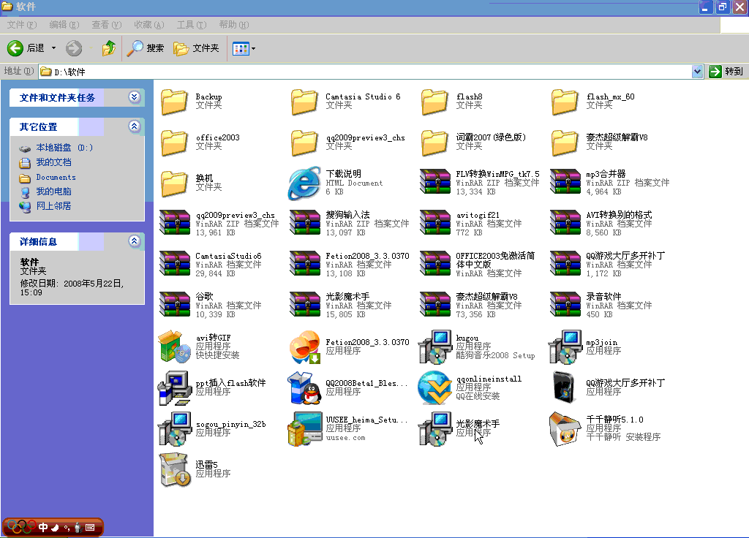
Task: Select the qq2009preview3_chs folder name
Action: coord(366,138)
